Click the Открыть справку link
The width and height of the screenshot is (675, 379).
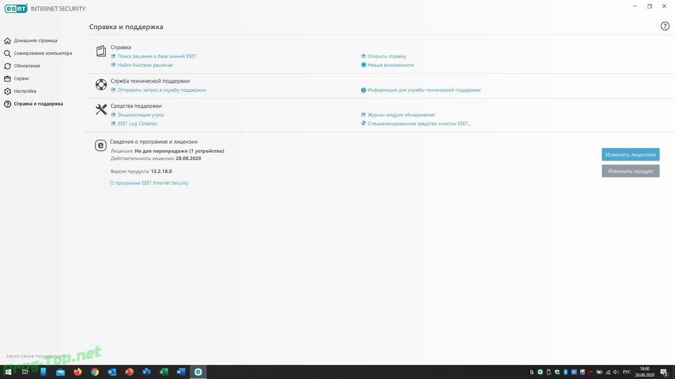point(386,56)
